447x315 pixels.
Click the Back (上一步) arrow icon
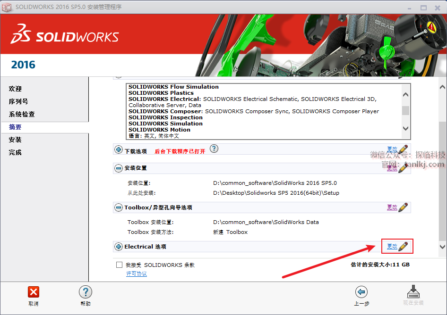tap(361, 292)
